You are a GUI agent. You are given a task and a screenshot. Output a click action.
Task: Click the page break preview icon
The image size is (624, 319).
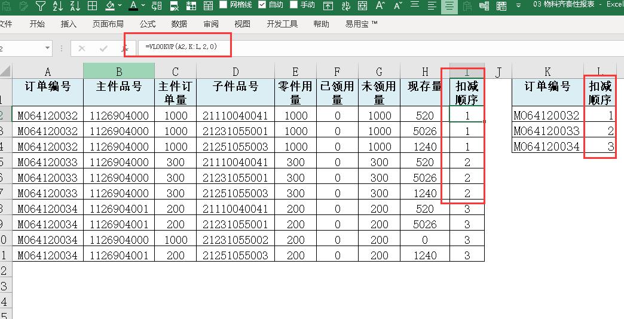tap(502, 5)
